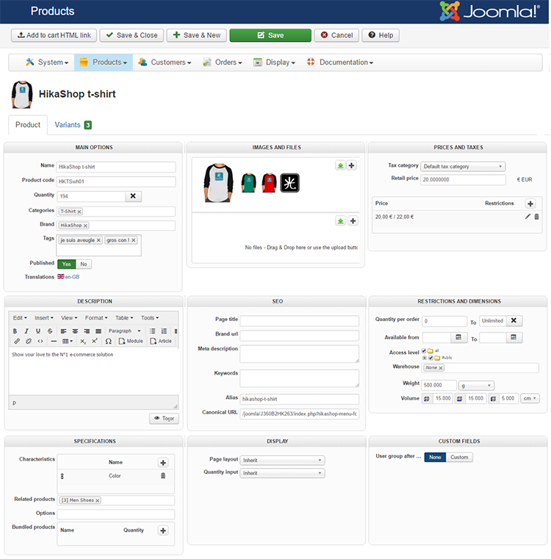Open Available from start date calendar
The image size is (551, 559).
(x=458, y=337)
